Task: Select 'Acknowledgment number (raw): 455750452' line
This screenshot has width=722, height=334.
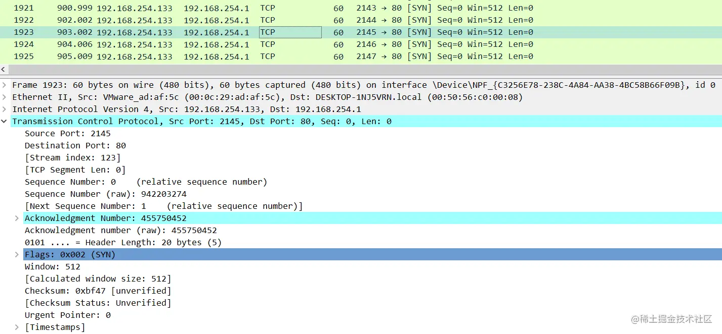Action: tap(121, 230)
